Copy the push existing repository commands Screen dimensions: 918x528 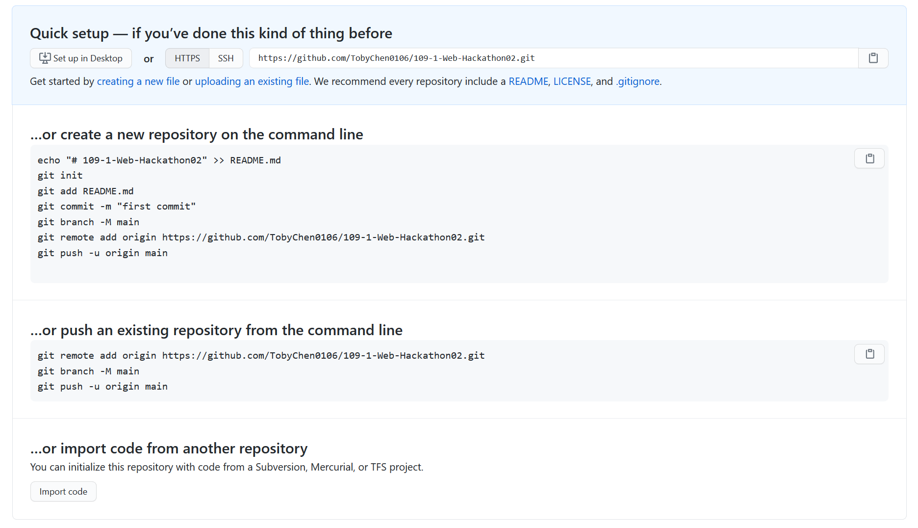(x=869, y=354)
